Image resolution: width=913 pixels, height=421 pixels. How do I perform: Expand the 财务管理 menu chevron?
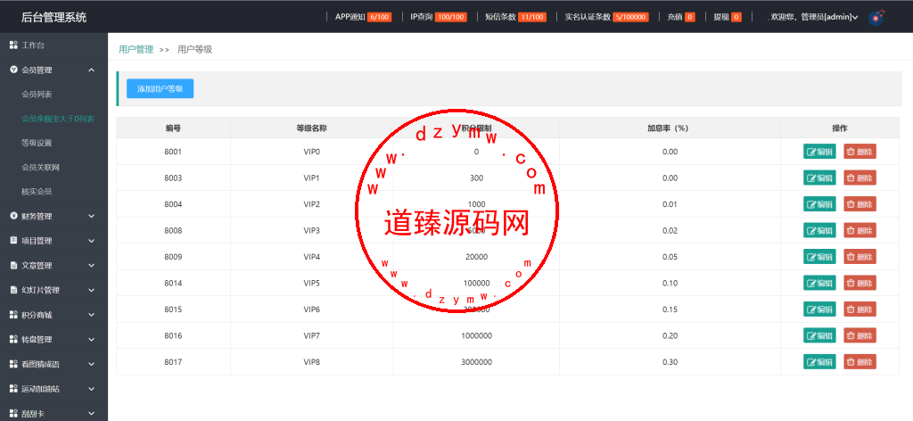tap(92, 216)
